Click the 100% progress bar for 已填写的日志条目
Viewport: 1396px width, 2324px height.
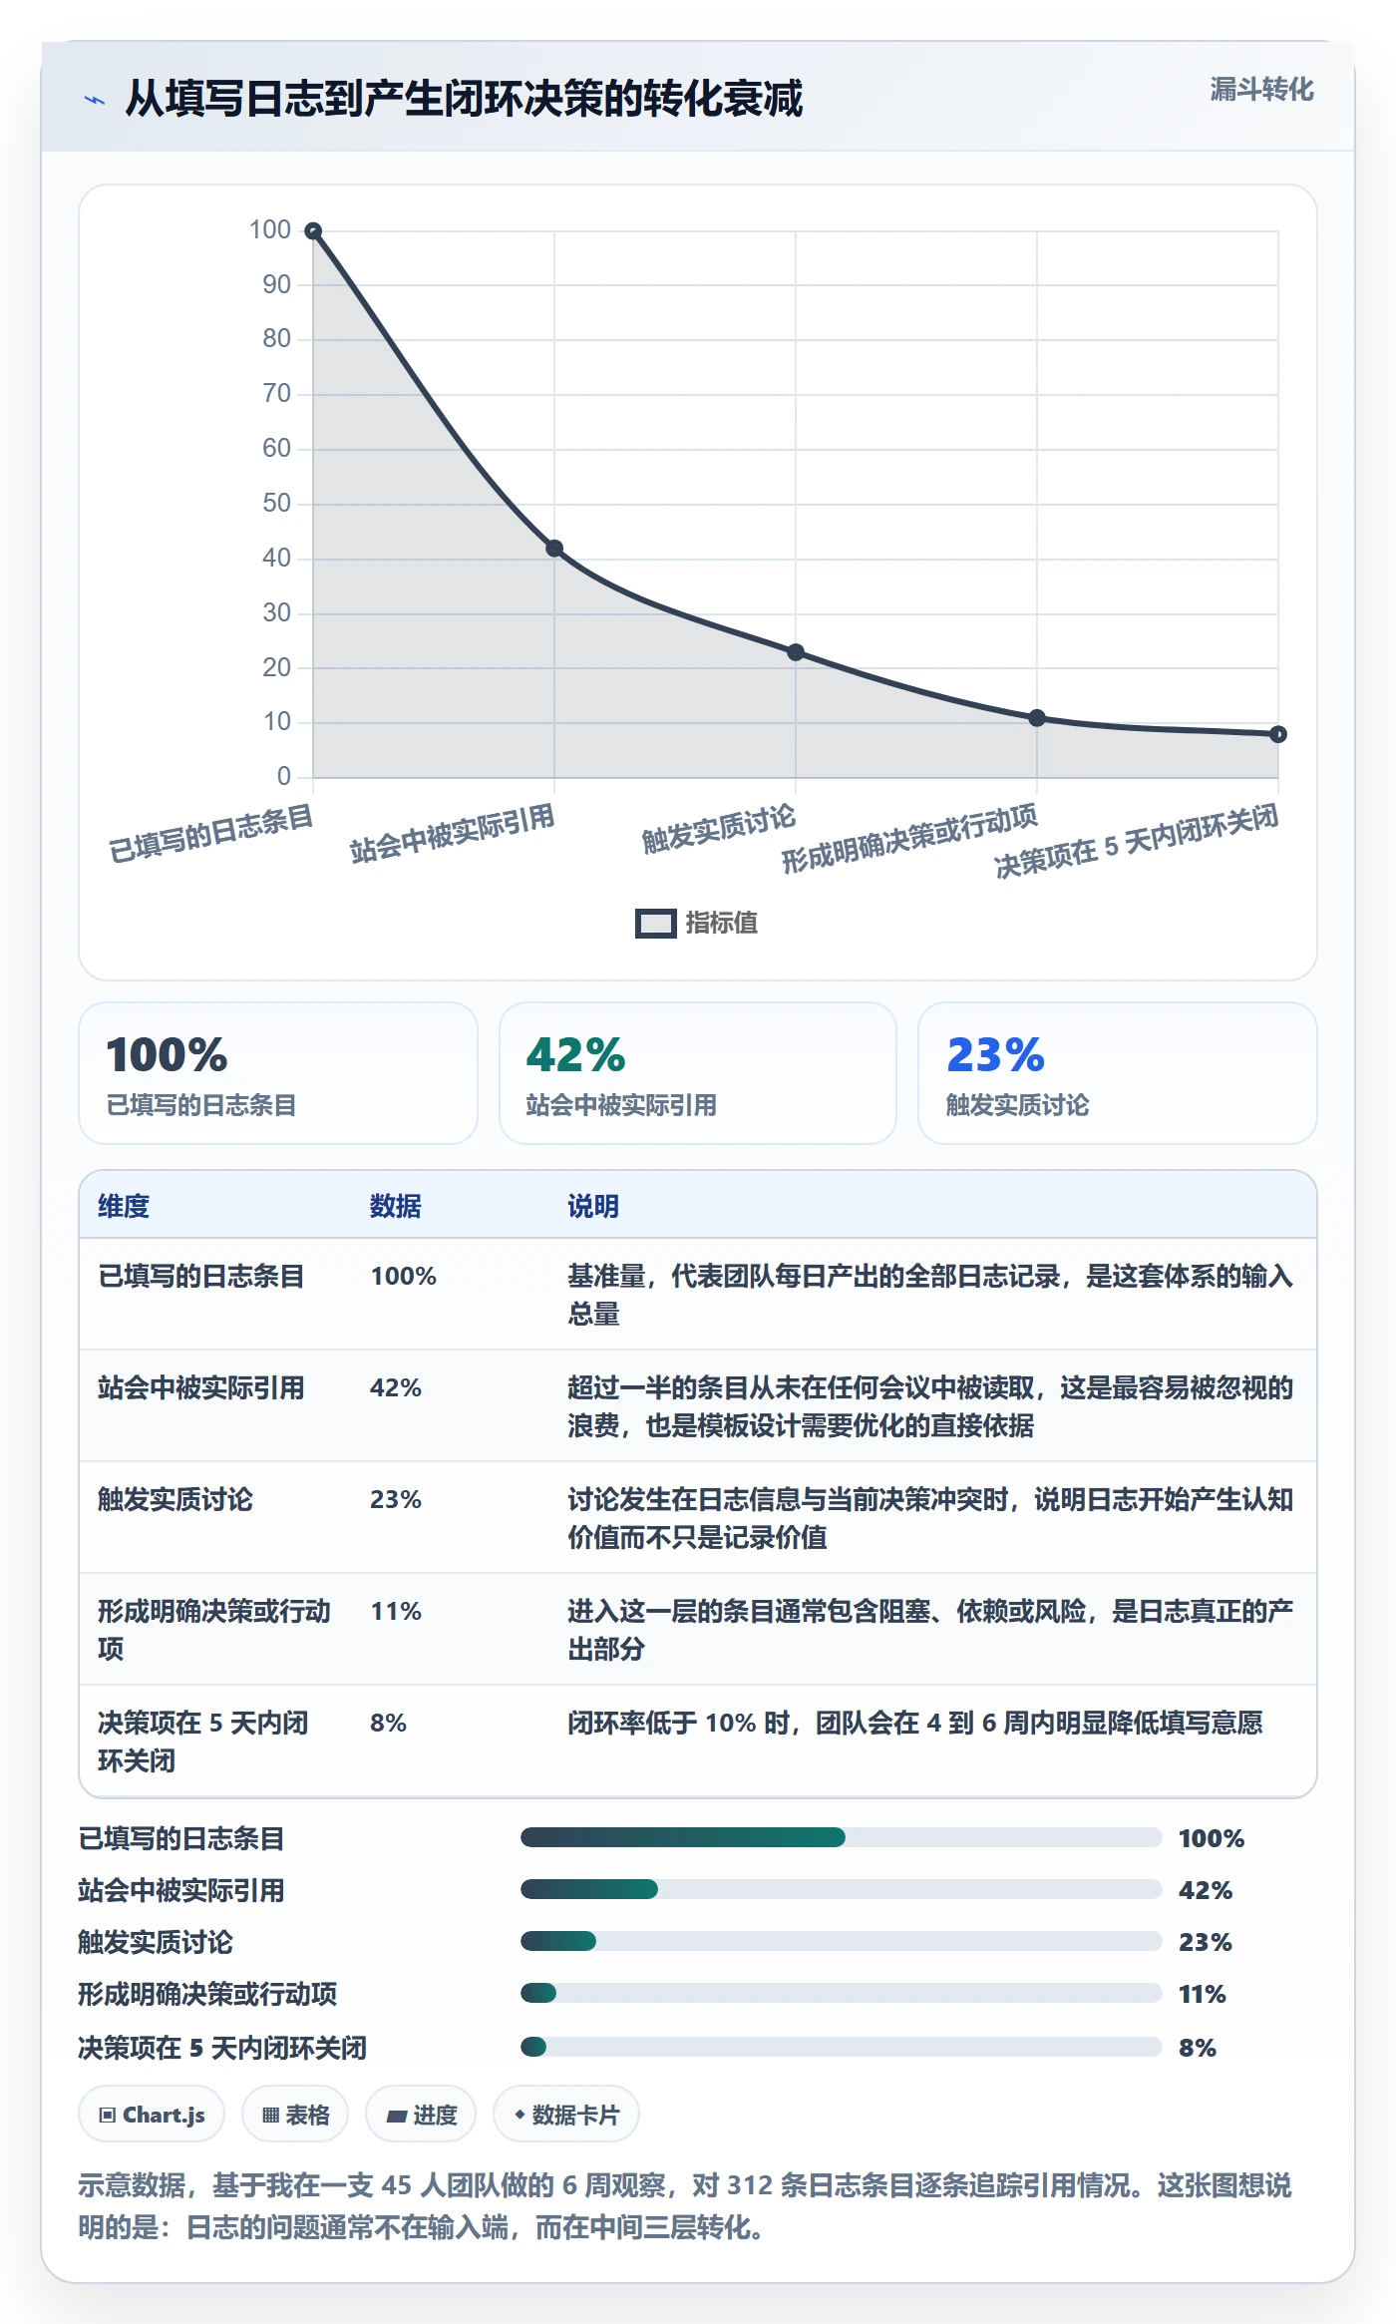click(x=841, y=1837)
